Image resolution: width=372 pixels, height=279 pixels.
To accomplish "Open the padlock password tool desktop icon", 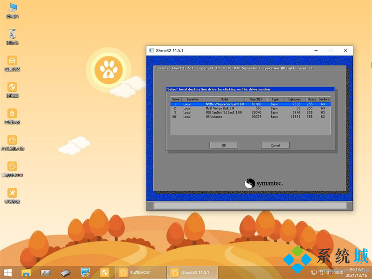I will (13, 117).
